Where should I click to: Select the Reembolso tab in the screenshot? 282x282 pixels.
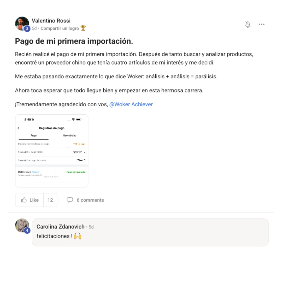pyautogui.click(x=70, y=136)
